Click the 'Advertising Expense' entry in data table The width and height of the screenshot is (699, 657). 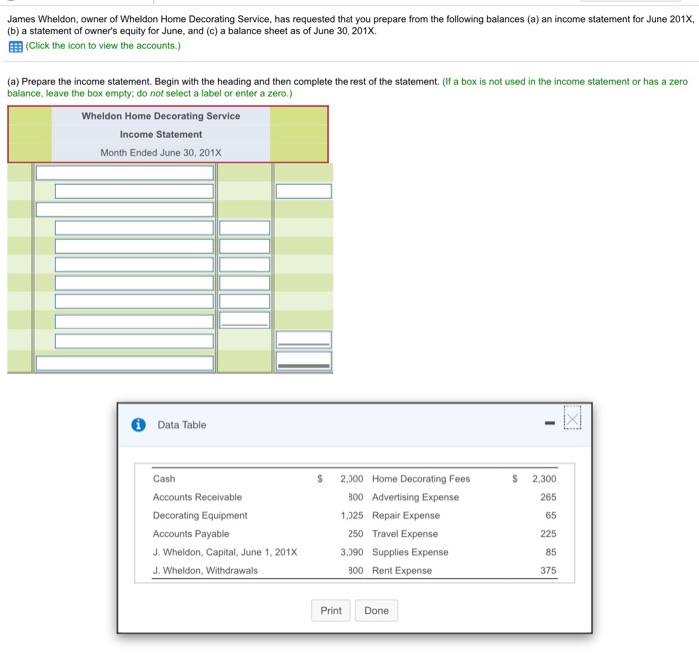point(415,497)
